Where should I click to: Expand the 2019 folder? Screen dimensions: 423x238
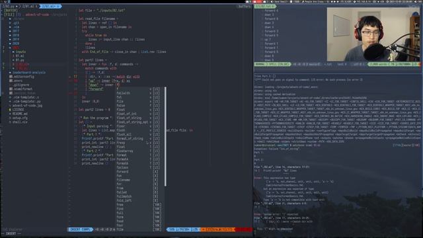[16, 40]
